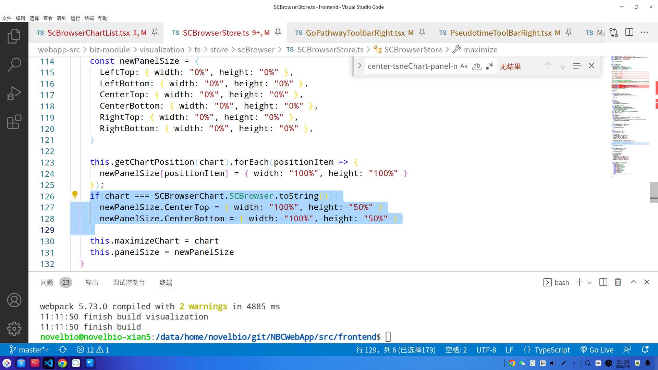
Task: Toggle whole word matching in find
Action: pos(477,66)
